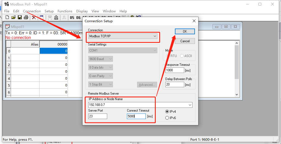
Task: Click the Mbpoll1 window scrollbar down arrow
Action: click(x=237, y=94)
